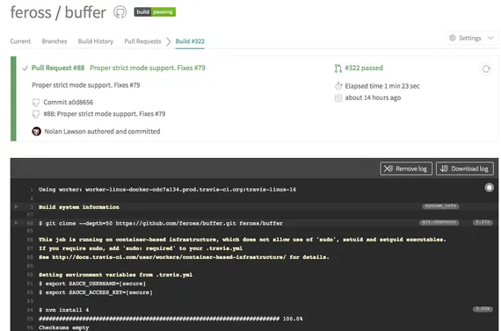Open the Pull Request #88 link
Screen dimensions: 501x331
pyautogui.click(x=58, y=68)
